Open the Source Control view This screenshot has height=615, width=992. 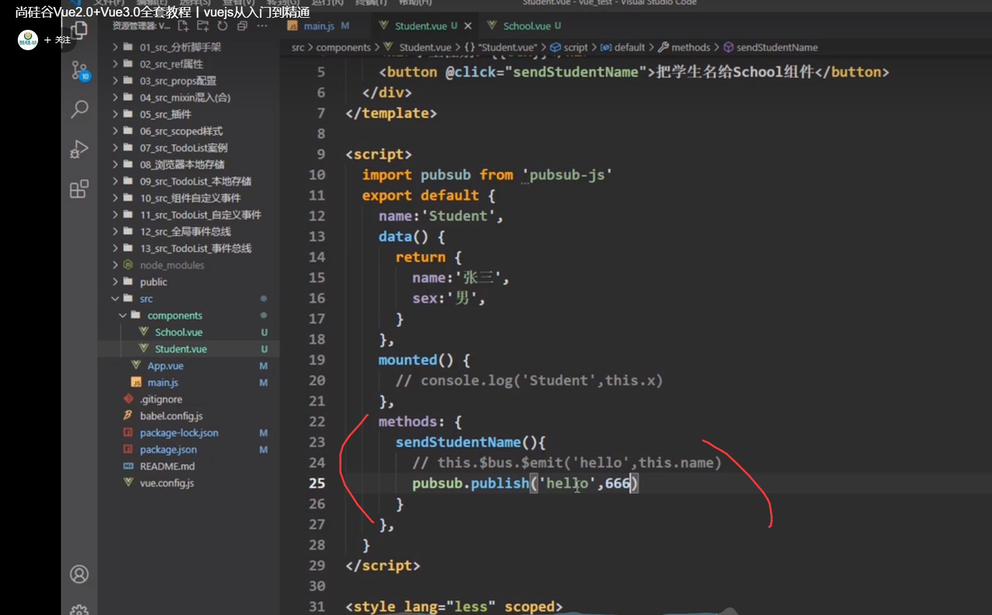[80, 71]
